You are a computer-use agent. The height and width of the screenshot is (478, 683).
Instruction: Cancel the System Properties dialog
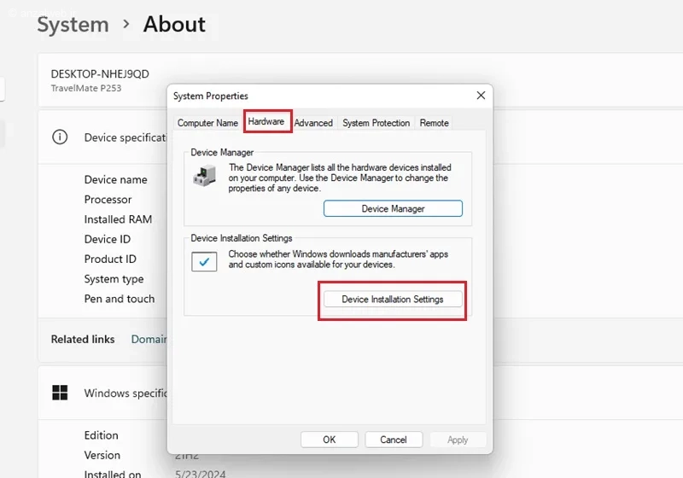(394, 440)
